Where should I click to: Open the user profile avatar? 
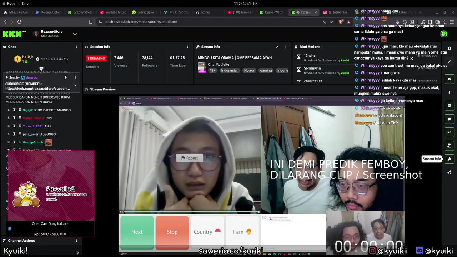(444, 34)
